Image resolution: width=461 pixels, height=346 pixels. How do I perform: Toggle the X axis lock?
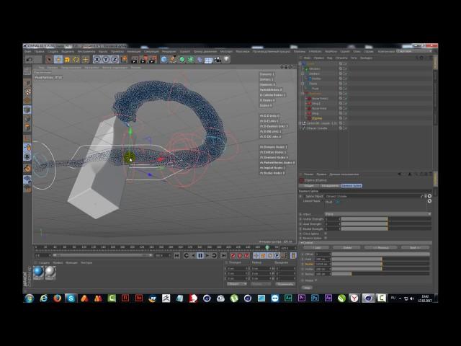pyautogui.click(x=97, y=60)
